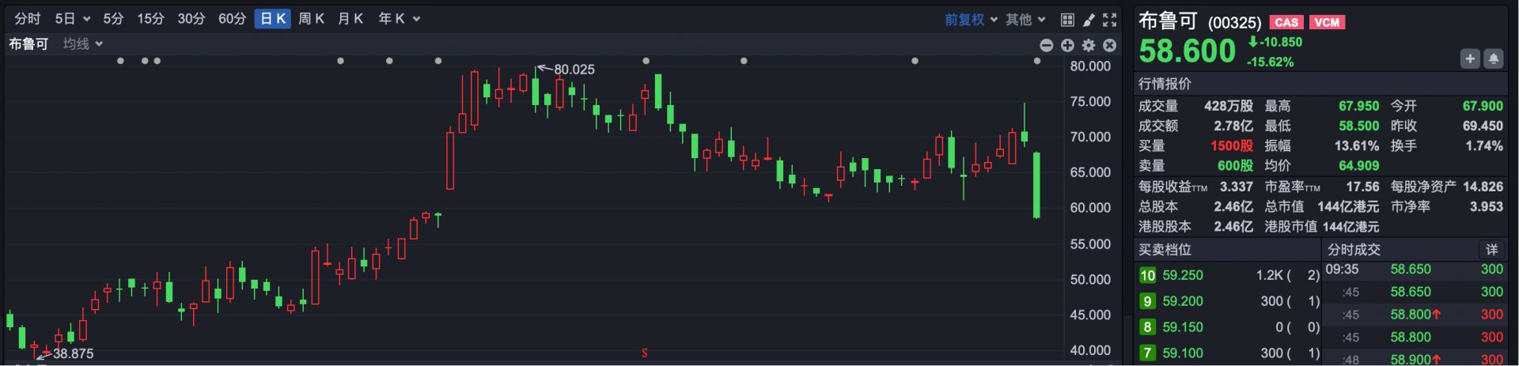The height and width of the screenshot is (366, 1519).
Task: Click the CAS badge next to stock code
Action: pos(1286,22)
